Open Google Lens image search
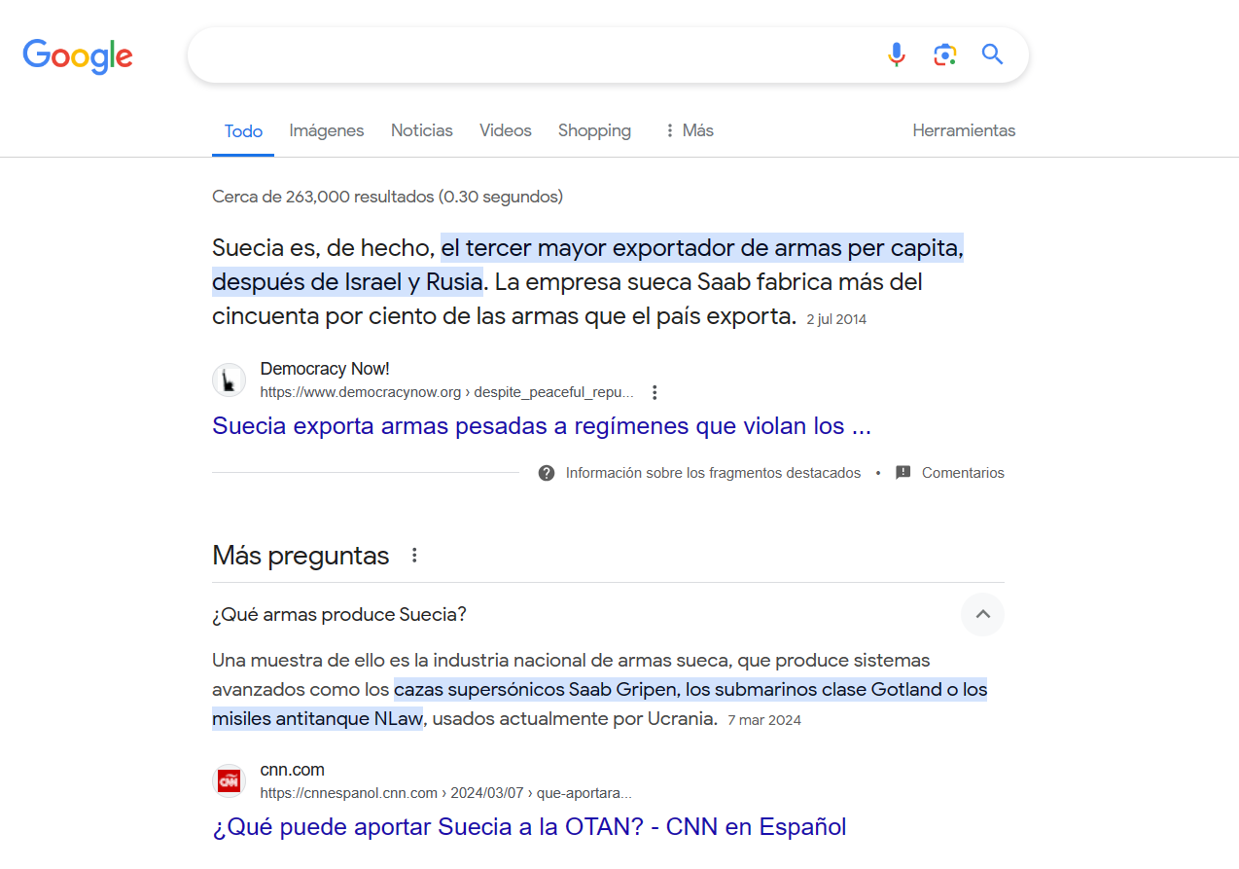The image size is (1239, 869). (x=944, y=54)
